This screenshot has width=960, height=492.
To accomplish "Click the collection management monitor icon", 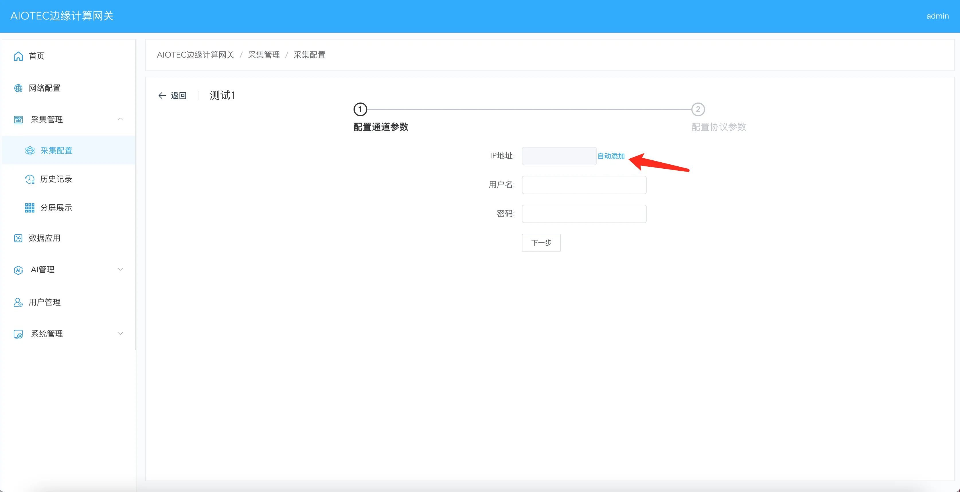I will (x=18, y=120).
